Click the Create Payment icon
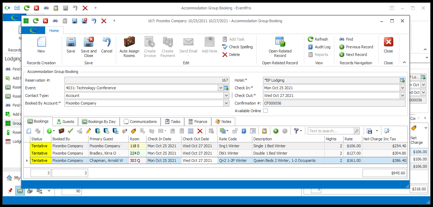This screenshot has height=207, width=433. coord(168,42)
